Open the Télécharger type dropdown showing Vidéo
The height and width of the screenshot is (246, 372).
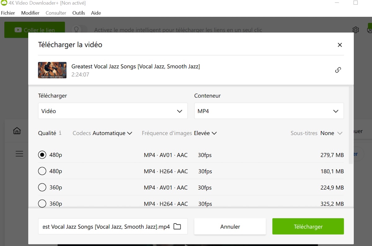(x=113, y=111)
